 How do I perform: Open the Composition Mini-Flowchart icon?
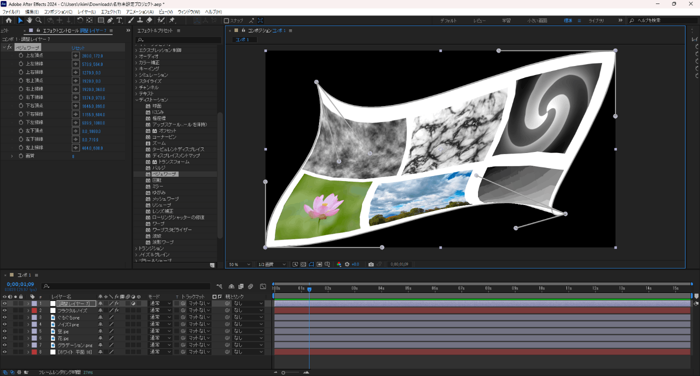tap(219, 286)
